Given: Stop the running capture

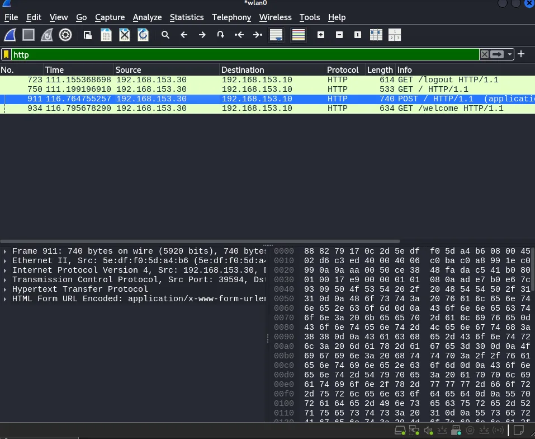Looking at the screenshot, I should pyautogui.click(x=29, y=35).
